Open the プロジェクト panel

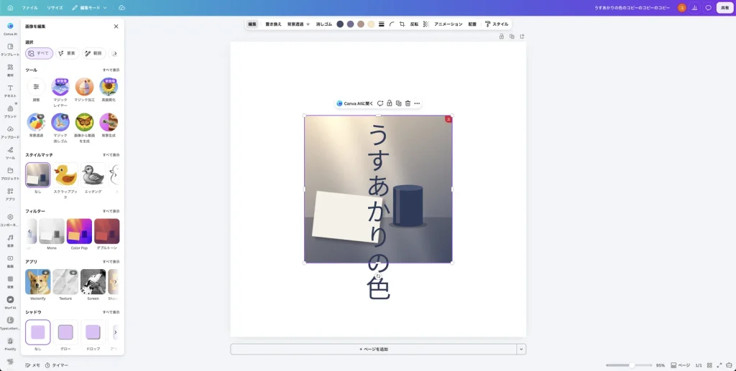click(10, 174)
